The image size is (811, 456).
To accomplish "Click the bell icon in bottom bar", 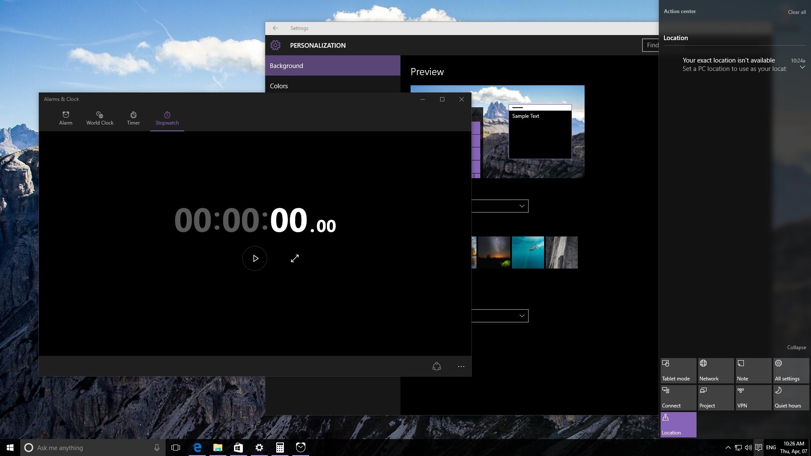I will point(437,366).
